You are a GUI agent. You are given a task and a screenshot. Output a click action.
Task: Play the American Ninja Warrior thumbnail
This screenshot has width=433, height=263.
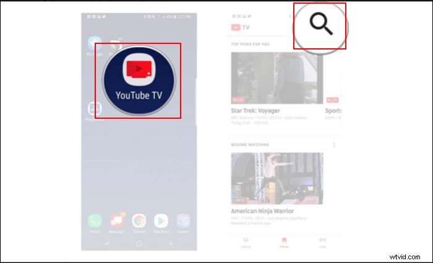pos(277,178)
